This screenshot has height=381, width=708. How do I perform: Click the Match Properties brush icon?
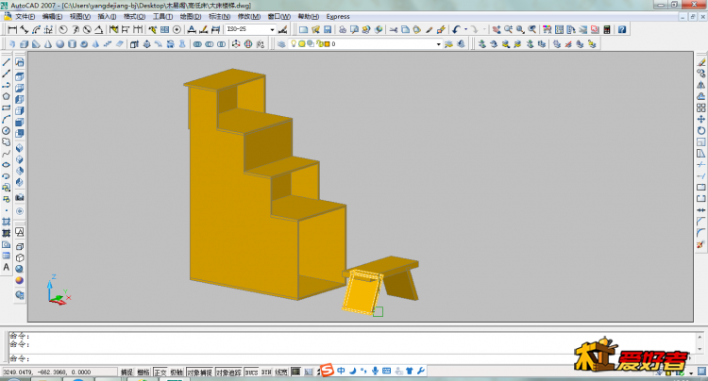point(429,30)
